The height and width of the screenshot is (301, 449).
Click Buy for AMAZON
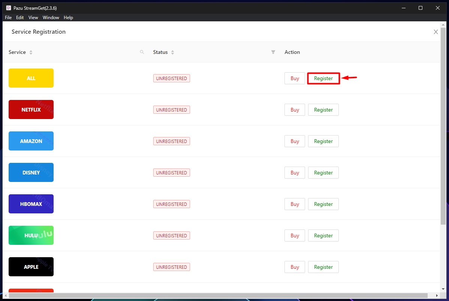coord(295,142)
